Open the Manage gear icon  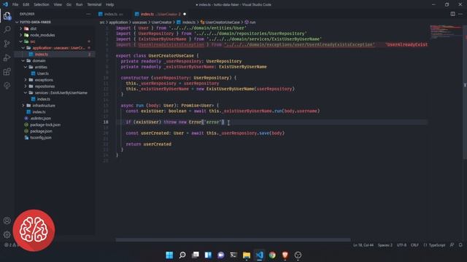[7, 234]
